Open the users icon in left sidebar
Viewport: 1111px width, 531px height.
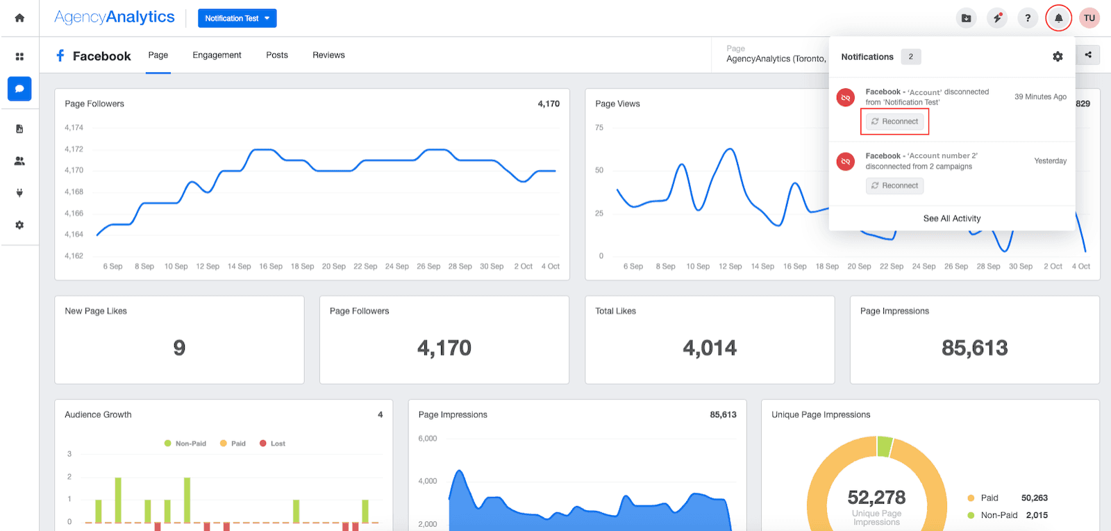click(x=19, y=161)
